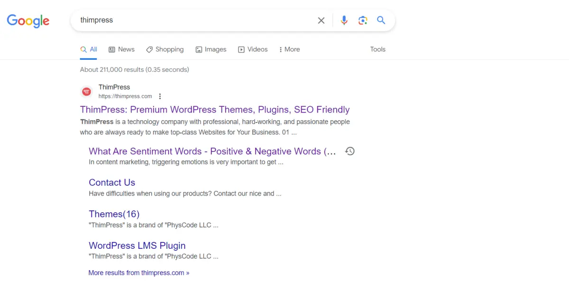This screenshot has width=569, height=292.
Task: Open three-dot menu beside thimpress.com URL
Action: point(160,96)
